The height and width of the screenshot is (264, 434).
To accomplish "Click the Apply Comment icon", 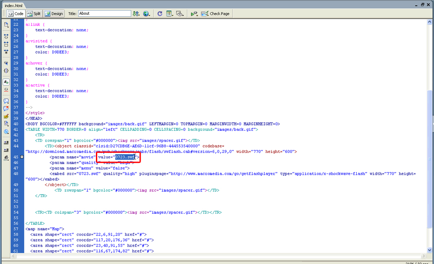I will tap(6, 101).
